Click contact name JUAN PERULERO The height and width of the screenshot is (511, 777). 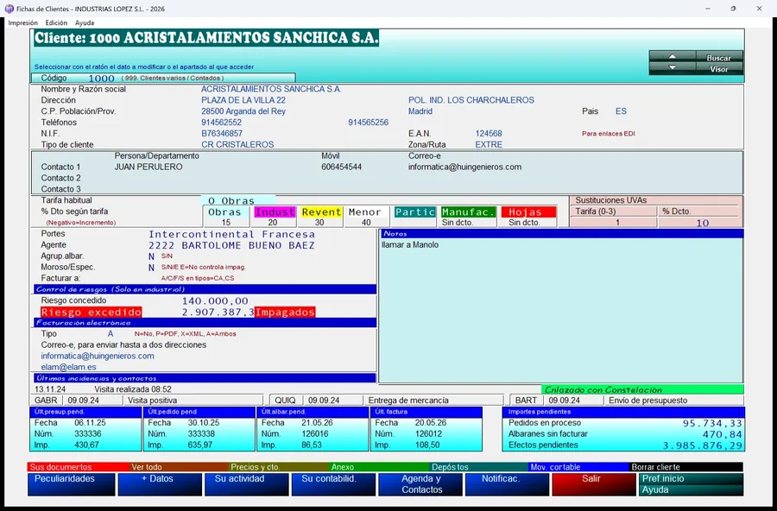pyautogui.click(x=148, y=167)
